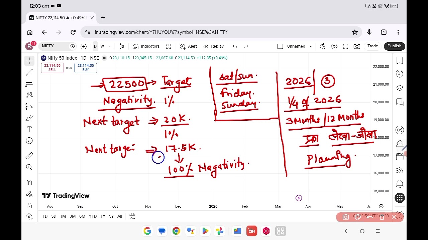Switch to 1M date range

[63, 216]
